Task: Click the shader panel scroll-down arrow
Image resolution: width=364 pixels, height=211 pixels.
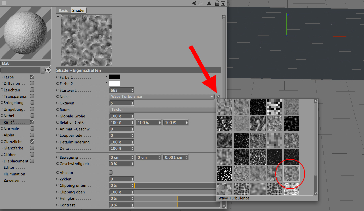Action: 224,206
